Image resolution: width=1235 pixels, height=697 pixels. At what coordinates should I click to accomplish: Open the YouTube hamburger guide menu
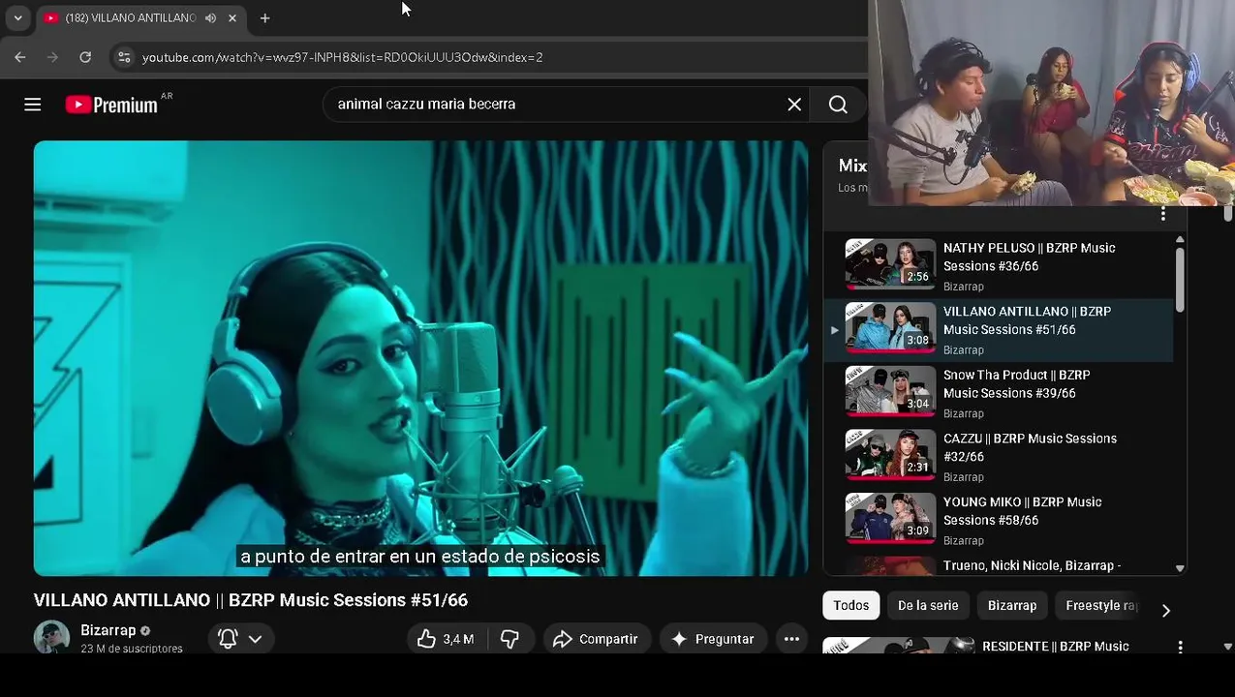point(33,105)
